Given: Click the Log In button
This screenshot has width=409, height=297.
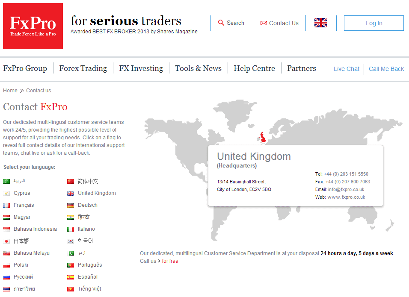Looking at the screenshot, I should (373, 23).
